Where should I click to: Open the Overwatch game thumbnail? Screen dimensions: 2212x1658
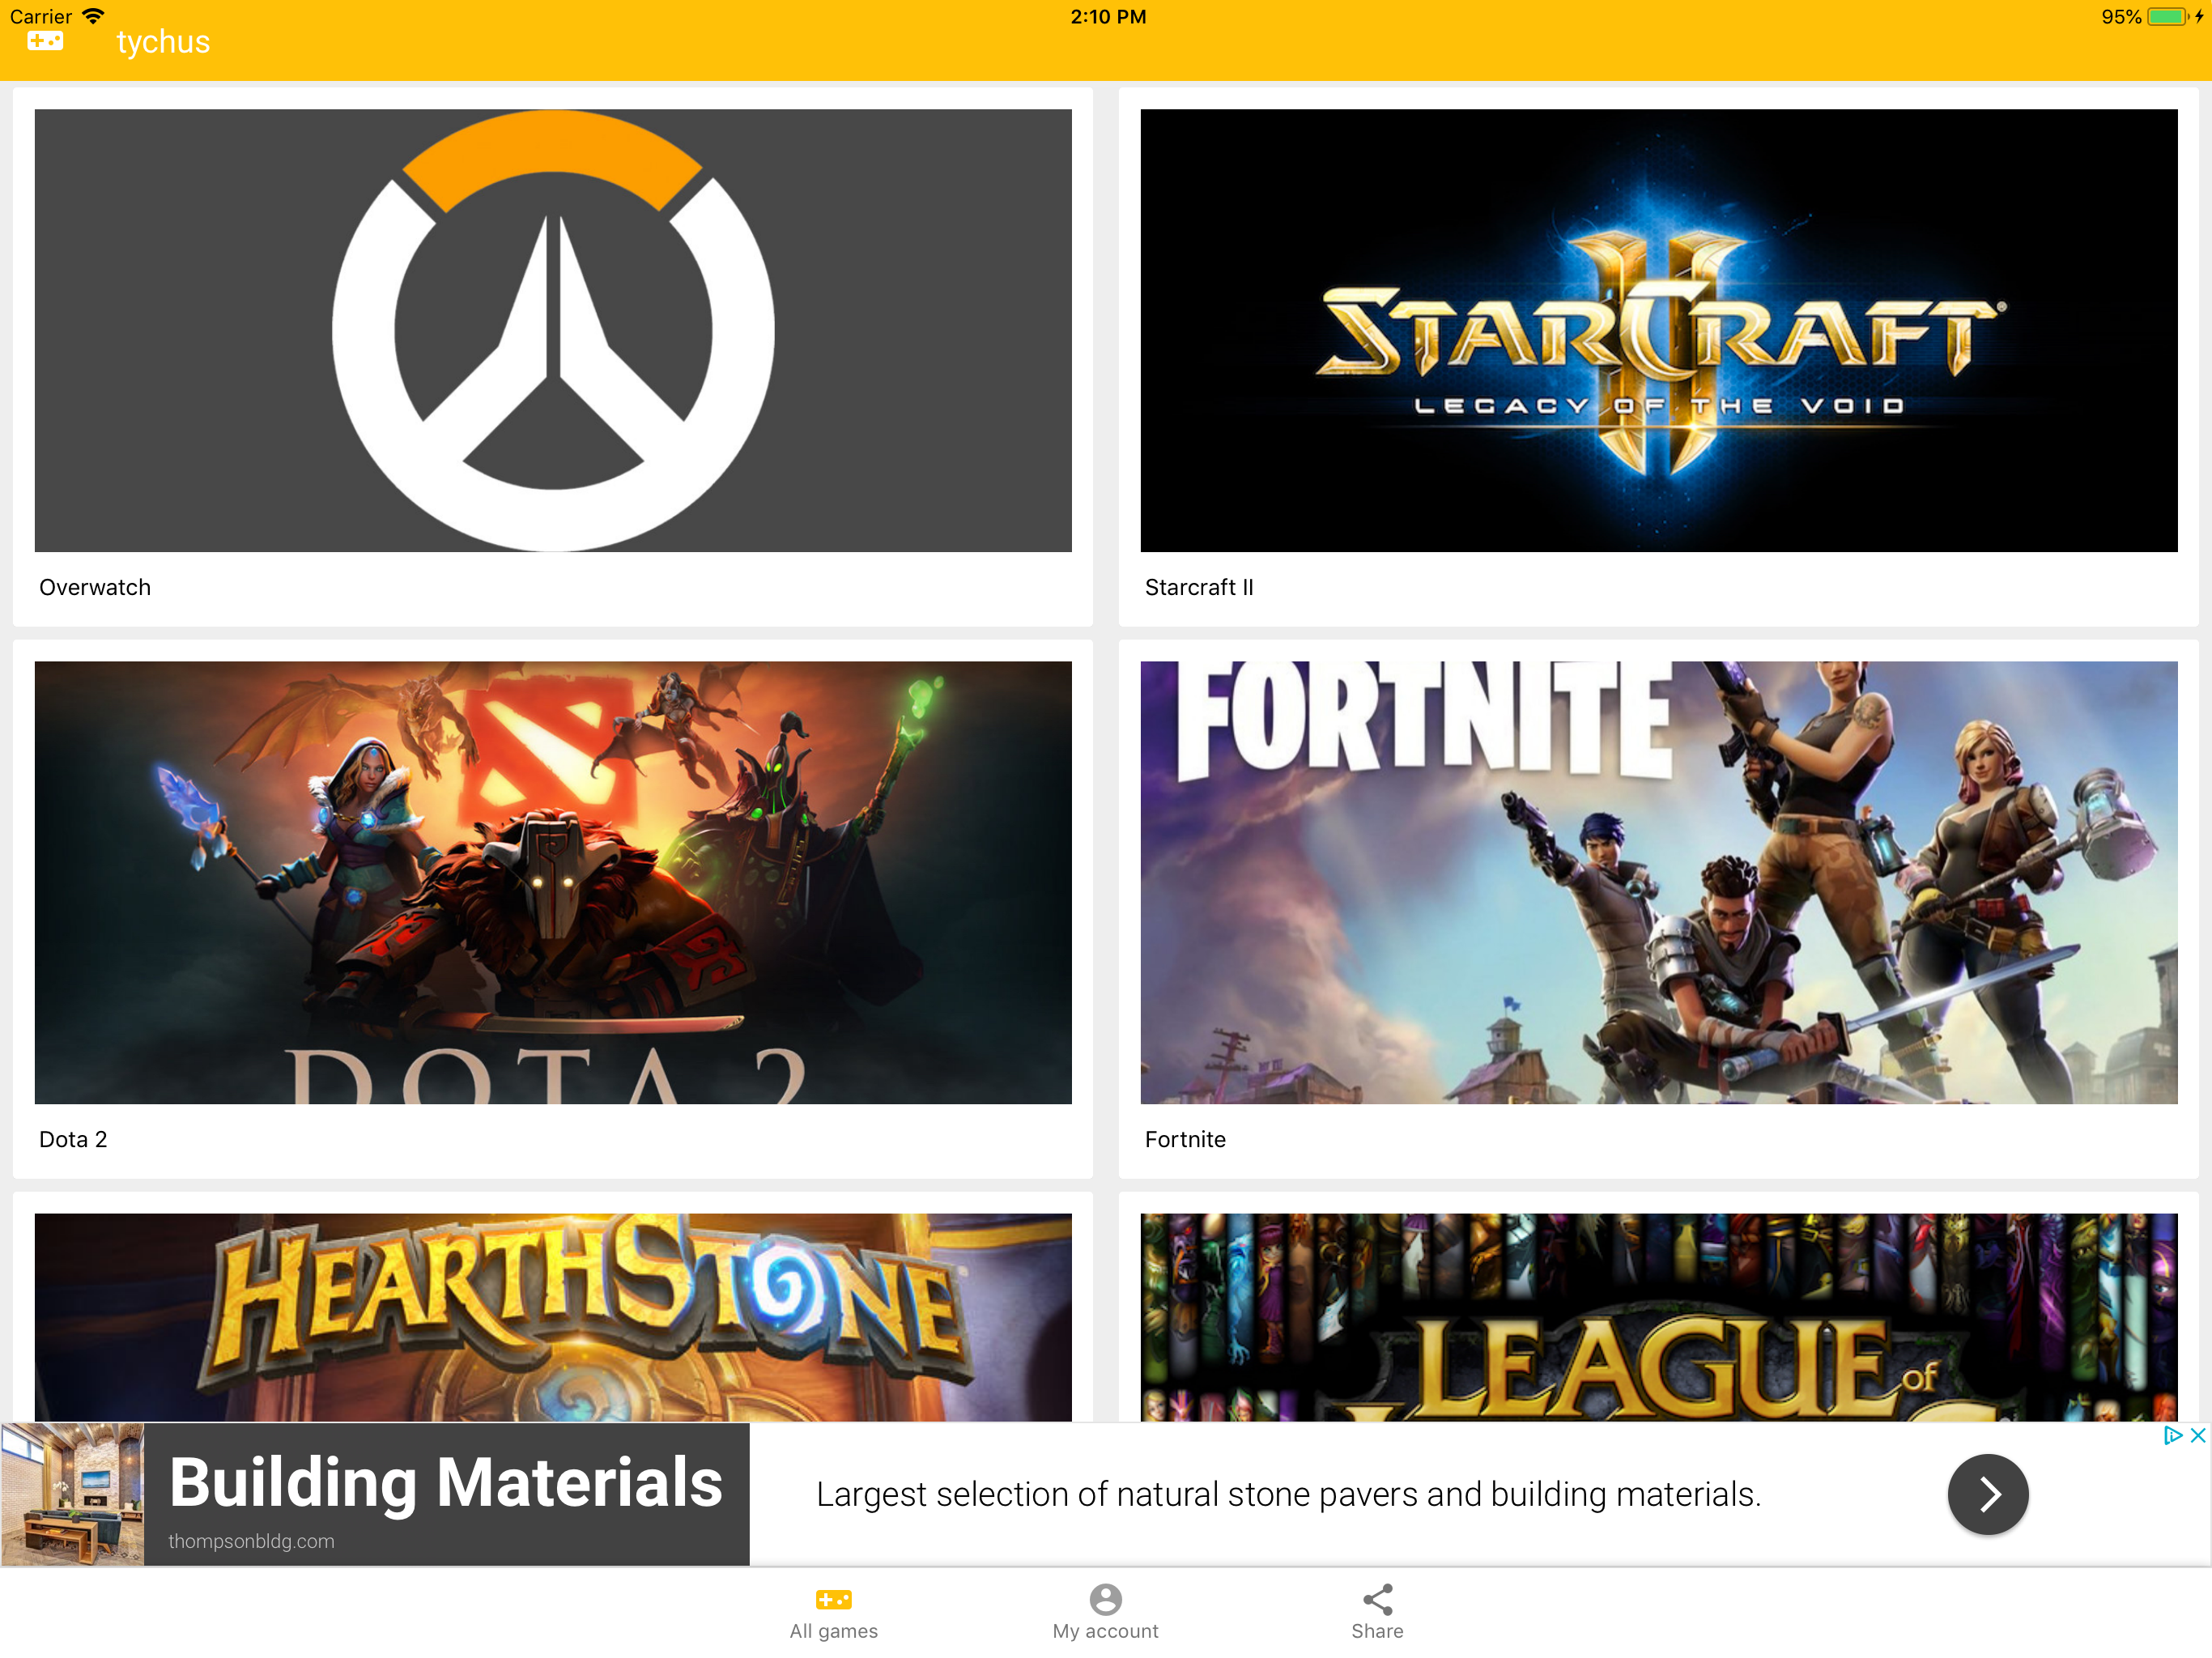point(553,330)
